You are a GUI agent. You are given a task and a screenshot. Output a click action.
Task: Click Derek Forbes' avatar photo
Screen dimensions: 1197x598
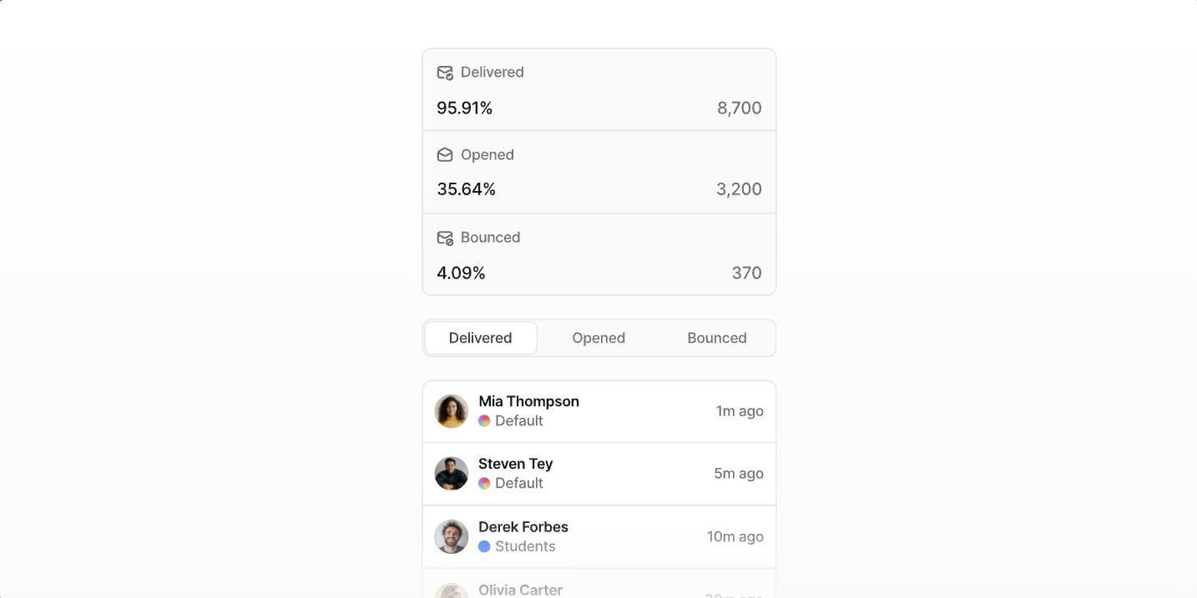[452, 536]
